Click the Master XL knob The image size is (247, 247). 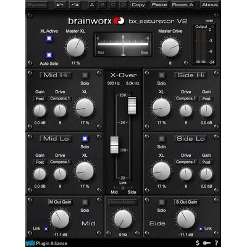click(x=75, y=48)
